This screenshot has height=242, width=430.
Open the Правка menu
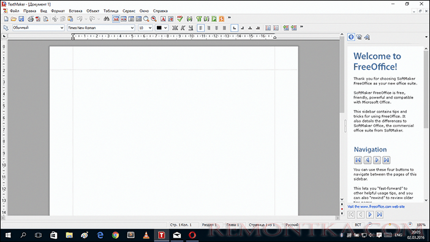pyautogui.click(x=29, y=11)
